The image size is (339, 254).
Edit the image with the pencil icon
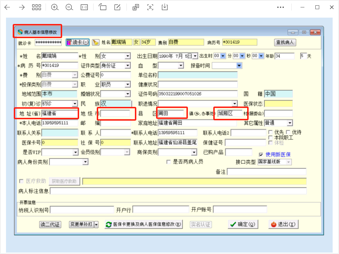(117, 7)
